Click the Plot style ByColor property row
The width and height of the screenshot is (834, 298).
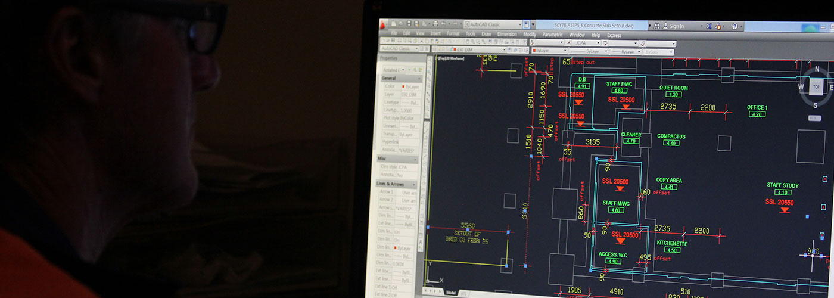(x=400, y=117)
